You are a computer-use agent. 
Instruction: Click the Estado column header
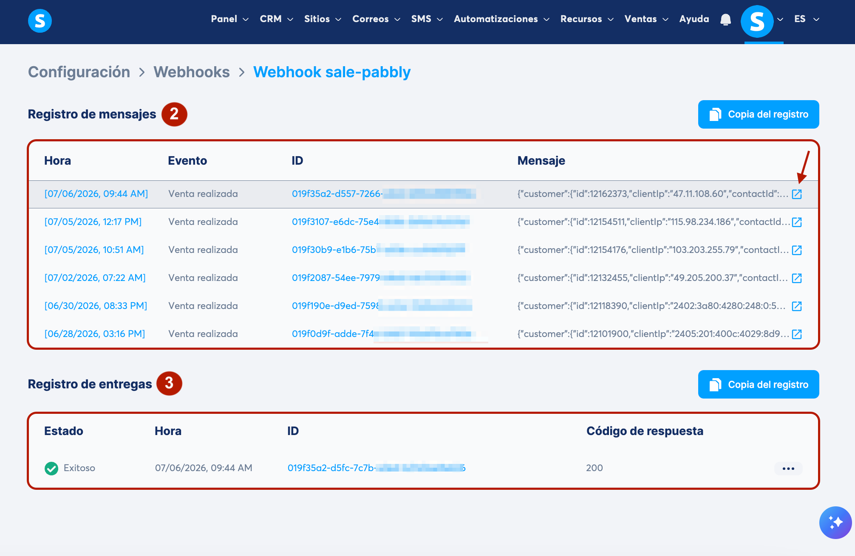[64, 431]
